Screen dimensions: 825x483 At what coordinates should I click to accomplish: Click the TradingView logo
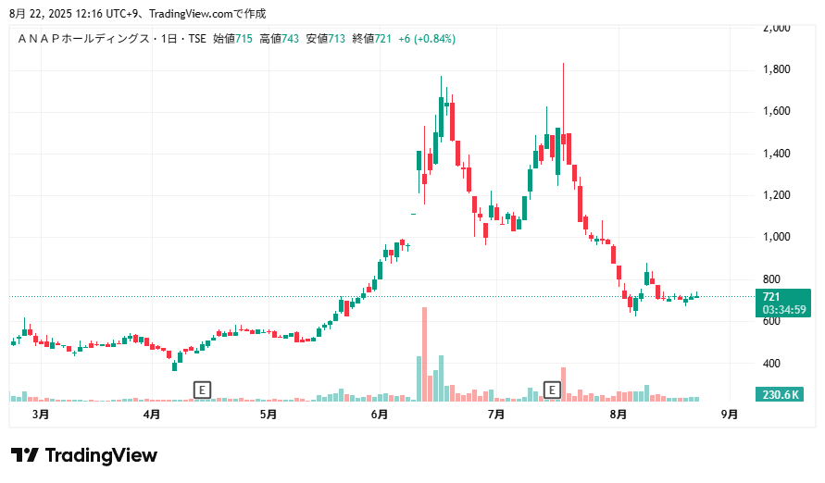click(x=84, y=455)
